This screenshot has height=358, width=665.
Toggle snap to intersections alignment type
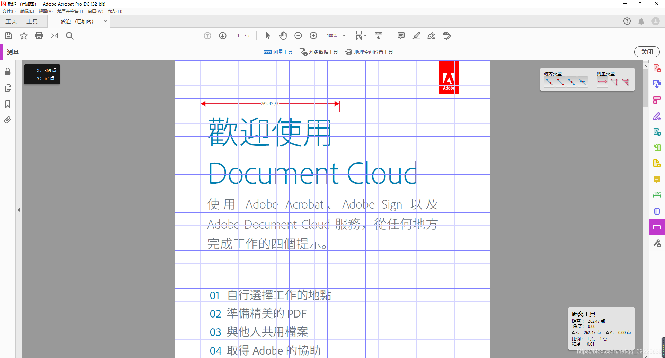[x=583, y=82]
